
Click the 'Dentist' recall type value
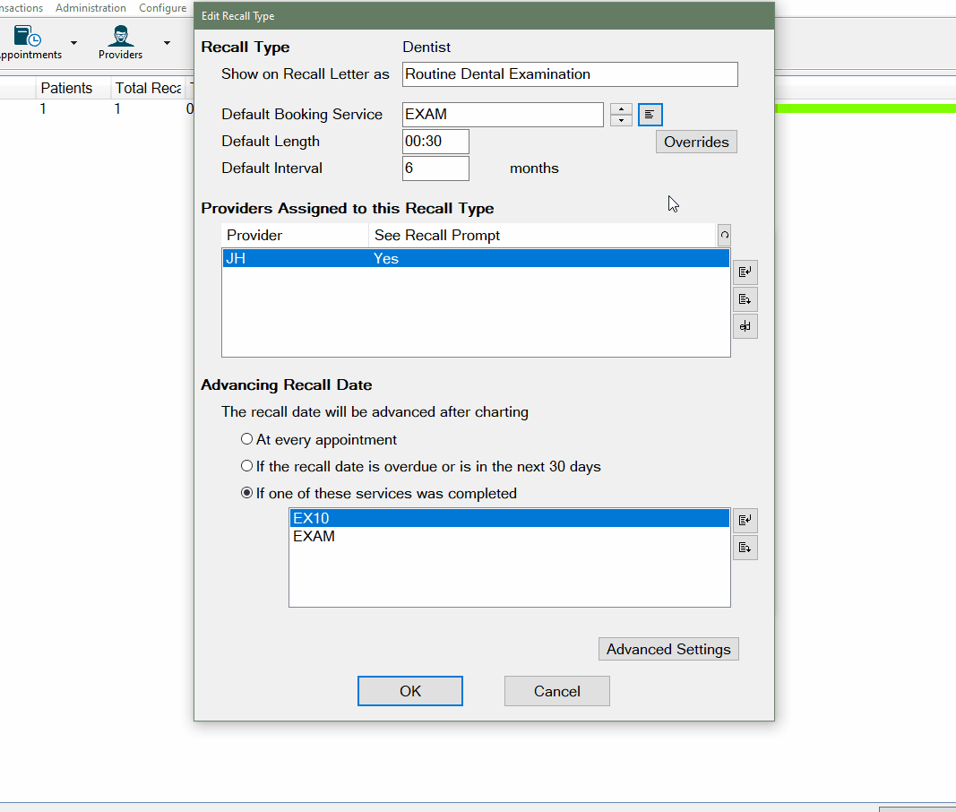point(426,47)
